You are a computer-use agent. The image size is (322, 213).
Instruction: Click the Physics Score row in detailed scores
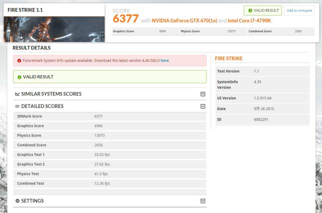click(110, 135)
